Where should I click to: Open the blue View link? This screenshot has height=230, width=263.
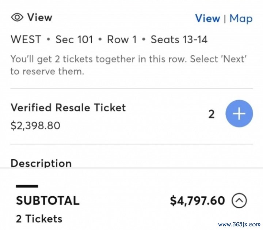click(207, 18)
